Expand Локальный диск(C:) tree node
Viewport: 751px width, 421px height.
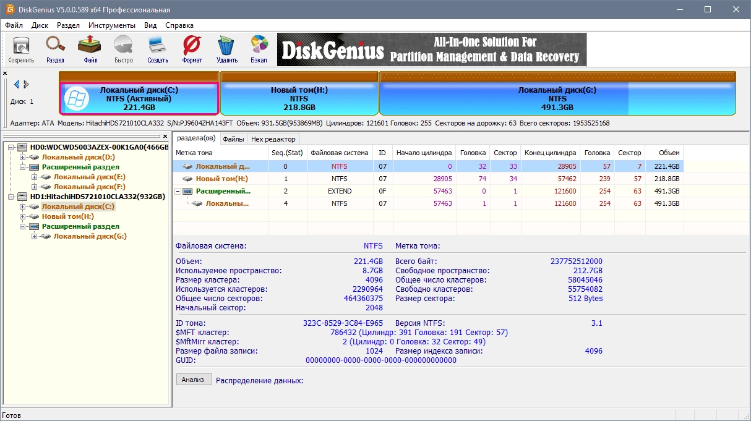[23, 206]
